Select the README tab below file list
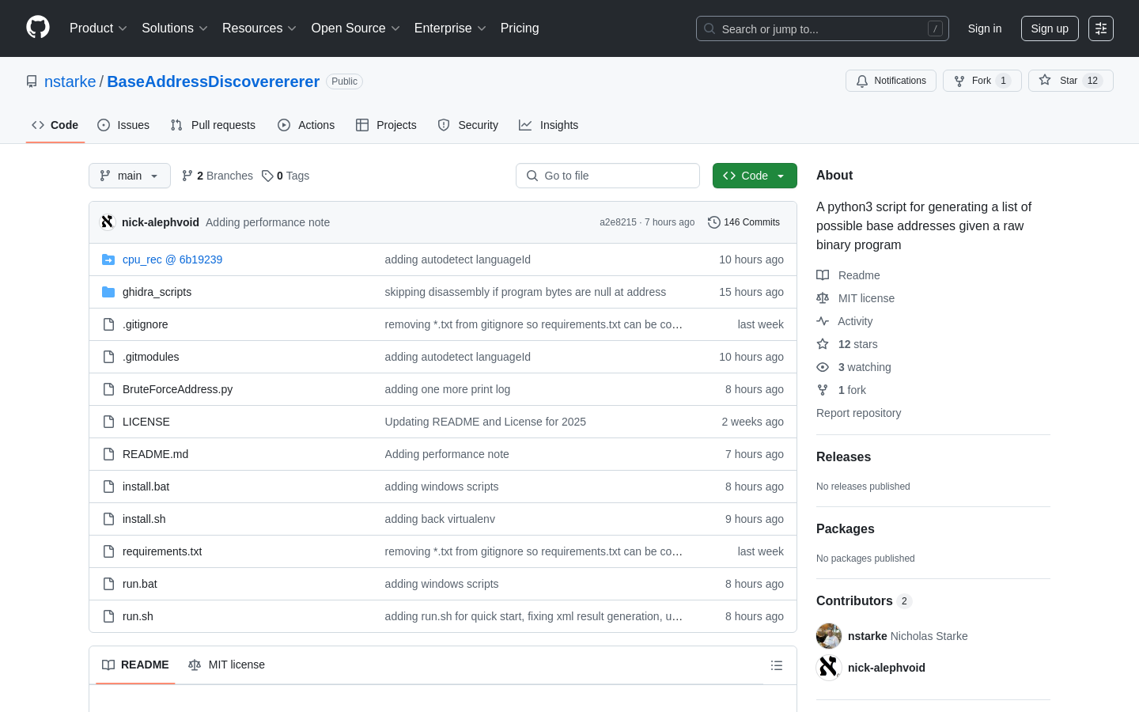 [135, 665]
